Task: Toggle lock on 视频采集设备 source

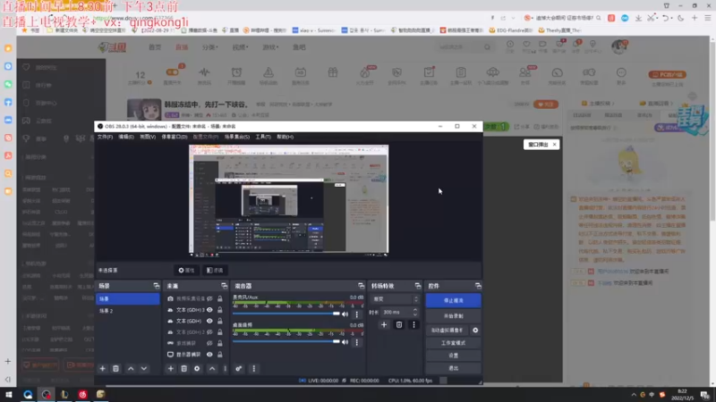Action: (x=219, y=298)
